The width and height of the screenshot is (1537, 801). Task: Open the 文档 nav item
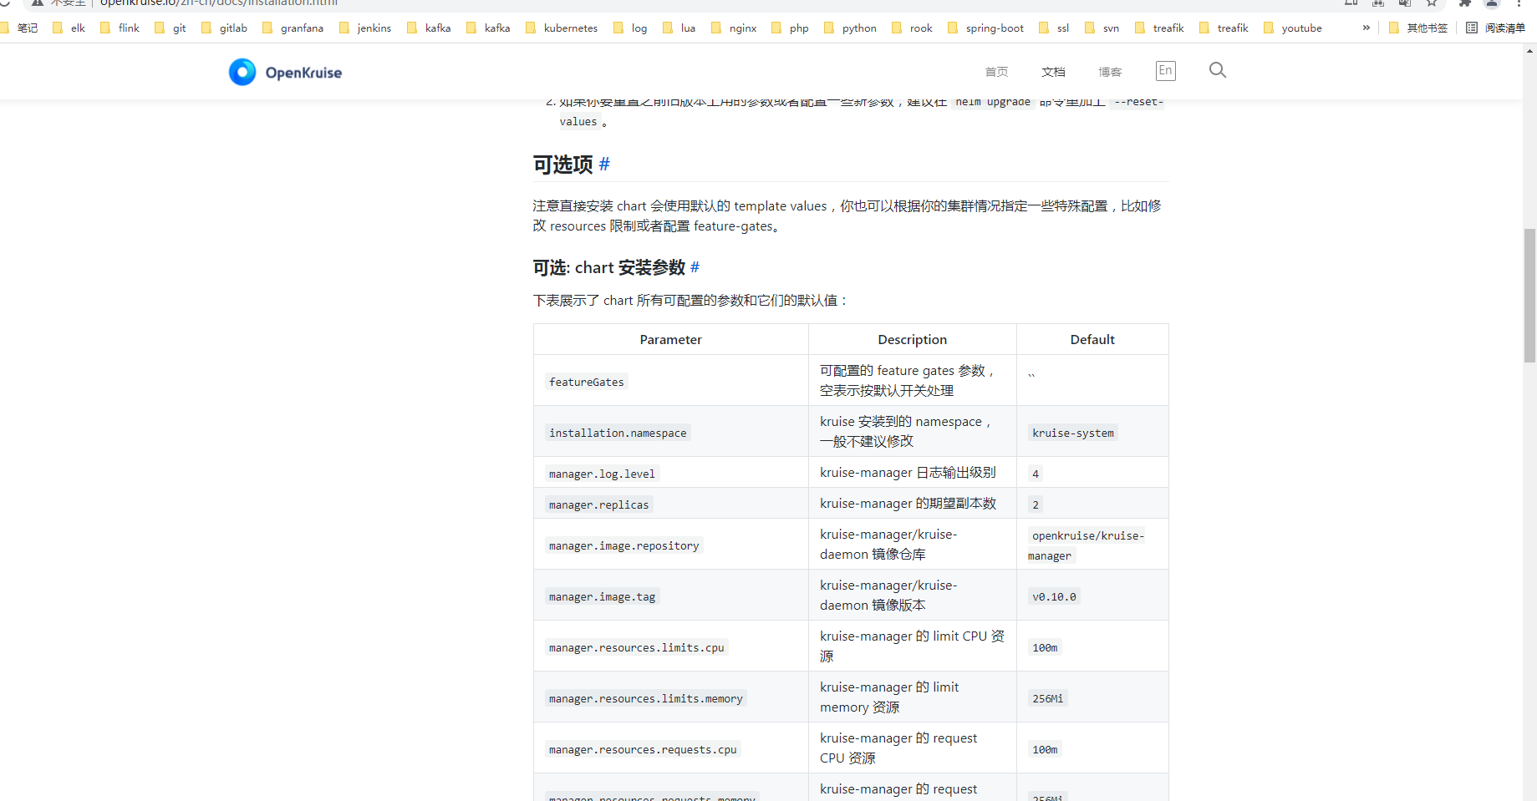1053,72
